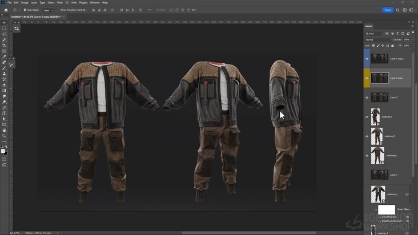Select the Frame tool
This screenshot has width=418, height=235.
[x=4, y=51]
